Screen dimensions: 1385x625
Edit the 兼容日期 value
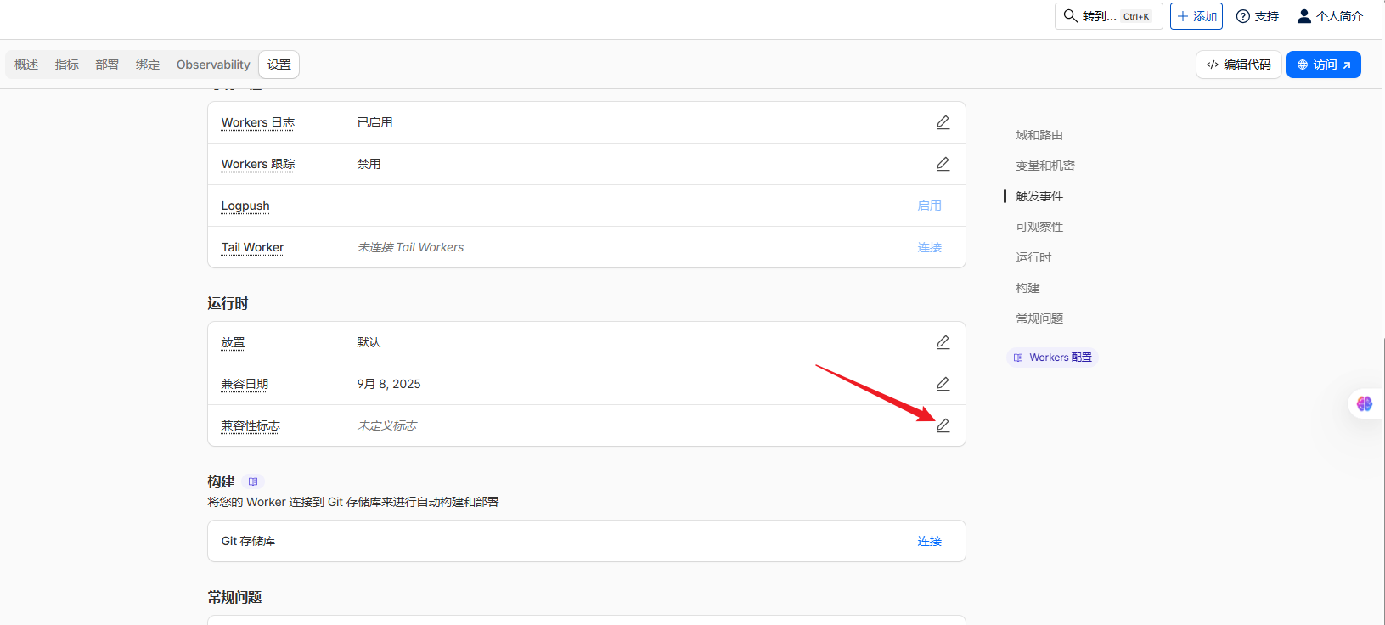pyautogui.click(x=943, y=384)
